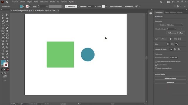Viewport: 188px width, 105px height.
Task: Select the Magic Wand tool
Action: tap(3, 18)
